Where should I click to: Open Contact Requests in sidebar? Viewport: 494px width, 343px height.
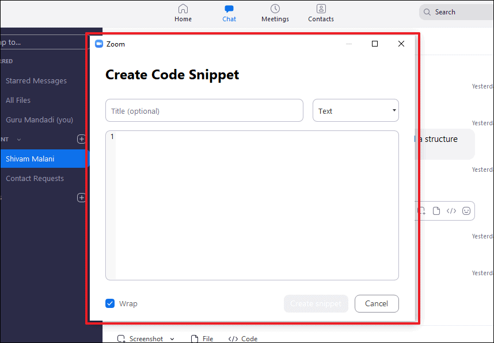35,178
